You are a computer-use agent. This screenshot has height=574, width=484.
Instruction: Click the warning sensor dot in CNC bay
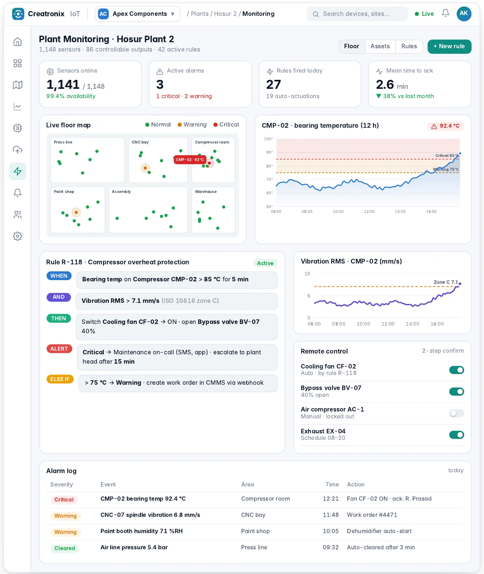(x=145, y=168)
